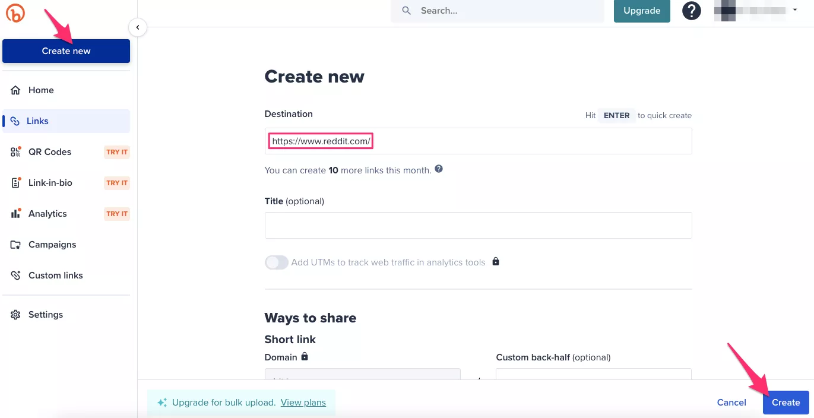Click the blue Create button

786,403
